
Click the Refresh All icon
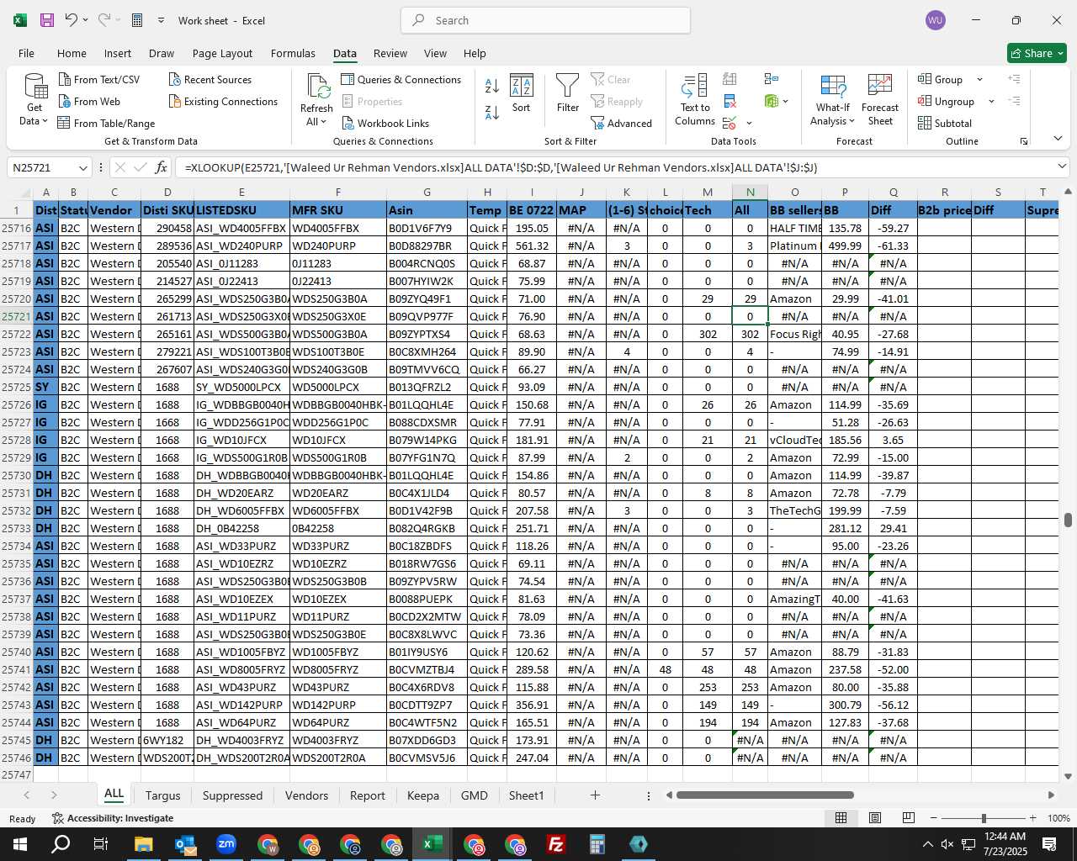(x=317, y=87)
